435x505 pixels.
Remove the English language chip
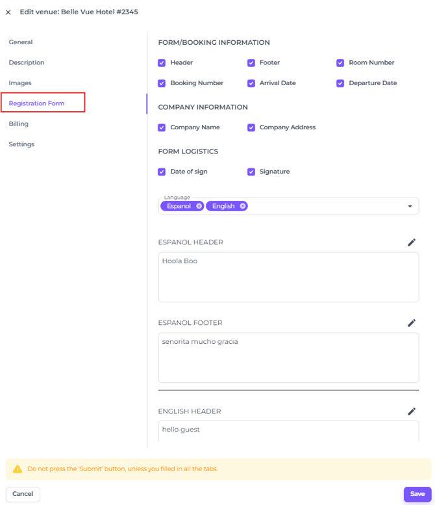pyautogui.click(x=242, y=206)
